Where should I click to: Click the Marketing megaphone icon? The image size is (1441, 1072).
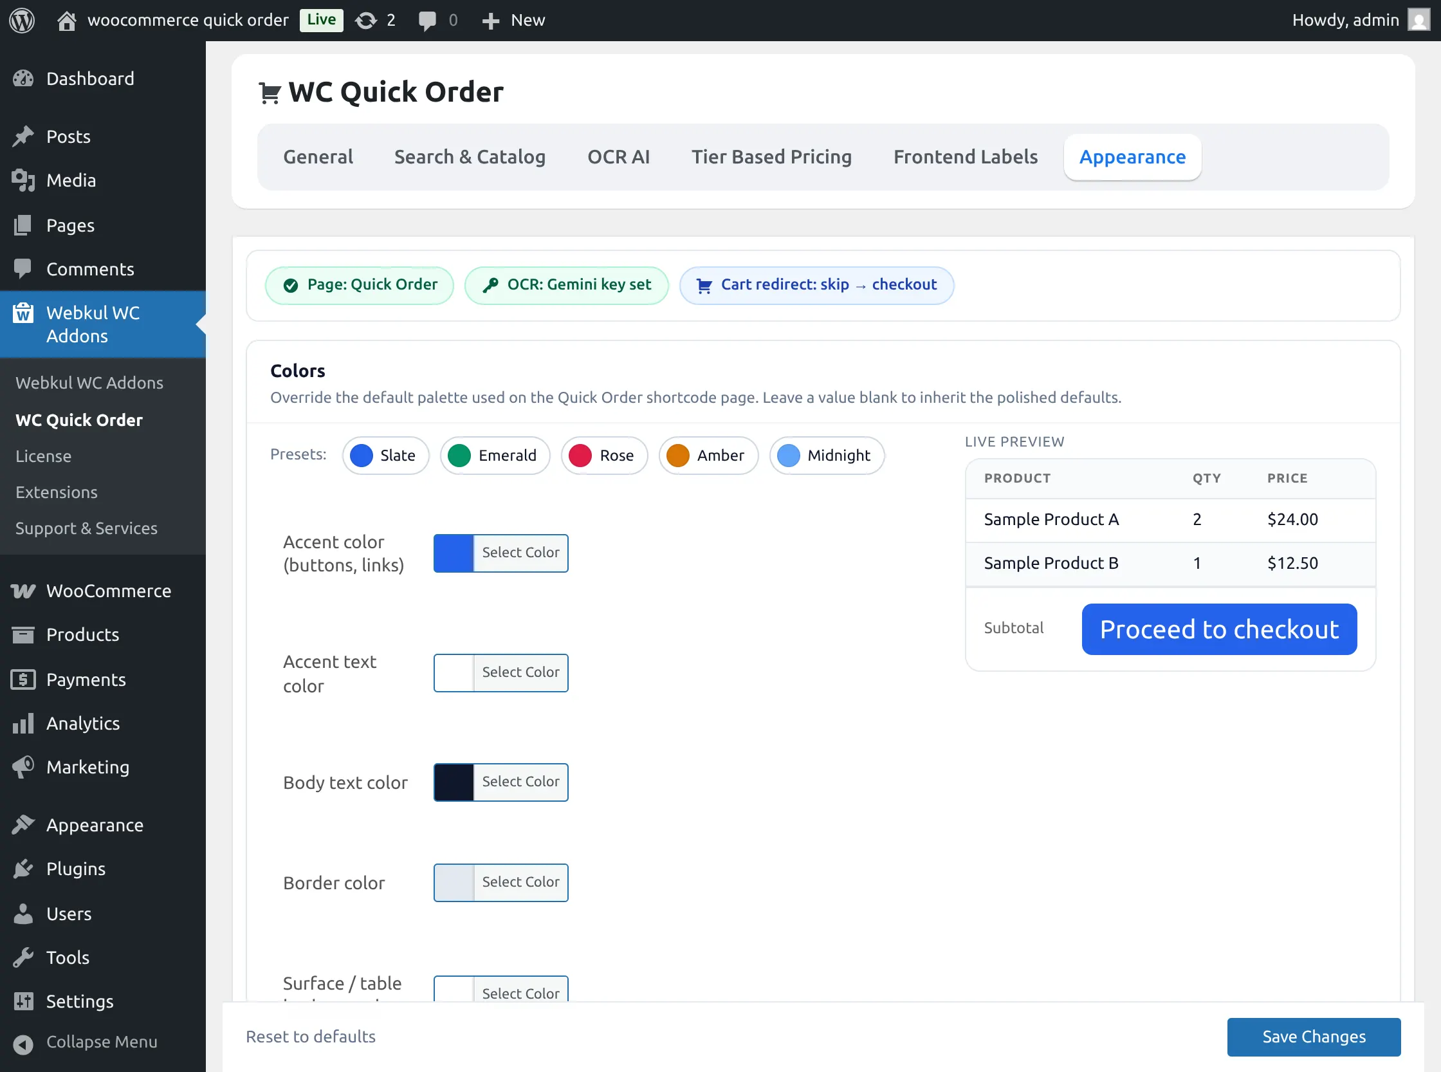tap(23, 767)
